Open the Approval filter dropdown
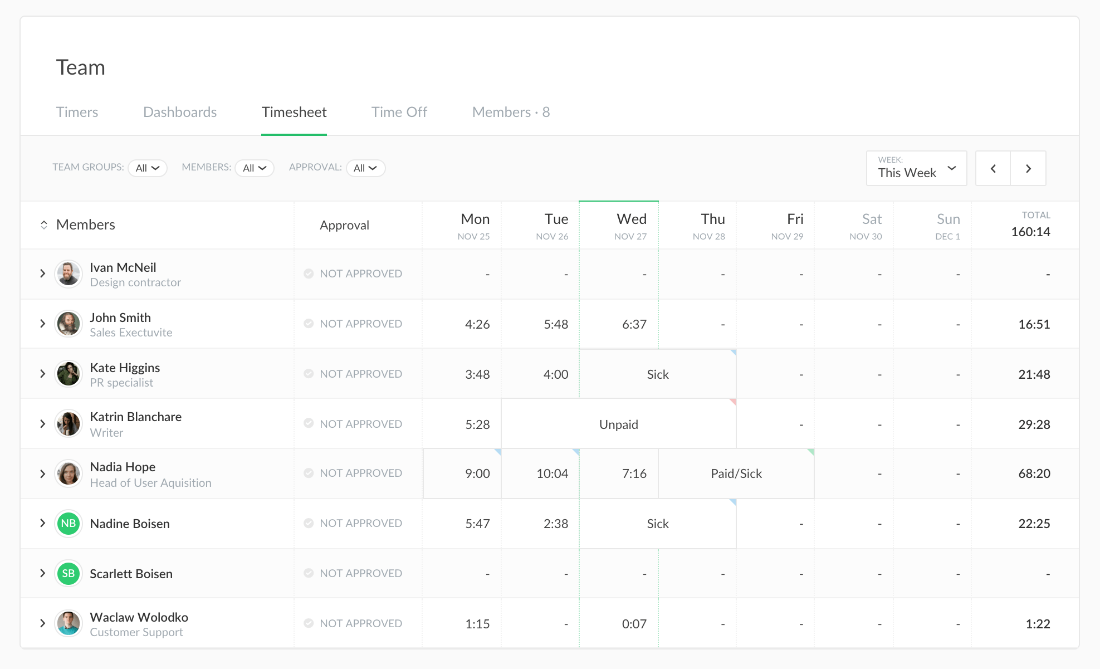 click(365, 168)
